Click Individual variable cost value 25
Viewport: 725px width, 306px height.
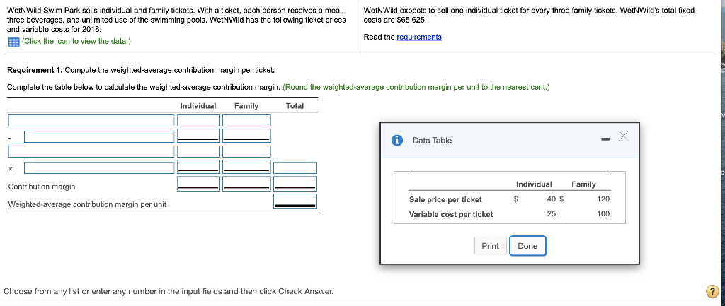pyautogui.click(x=551, y=213)
